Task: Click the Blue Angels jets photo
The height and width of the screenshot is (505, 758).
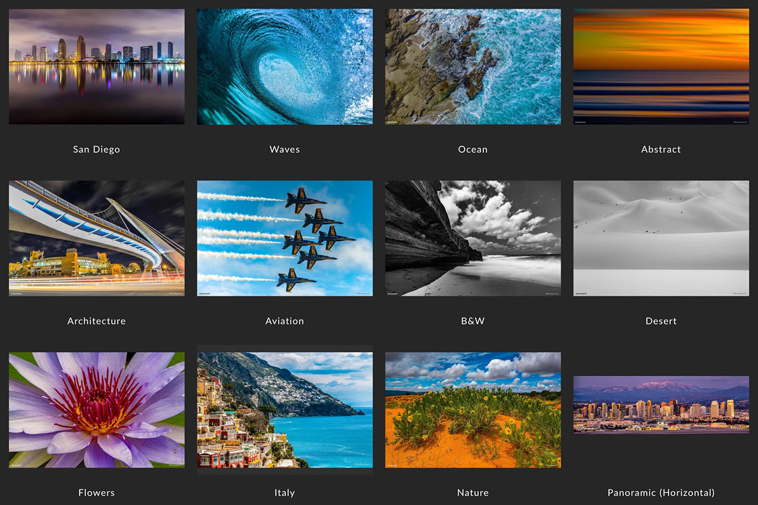Action: point(285,238)
